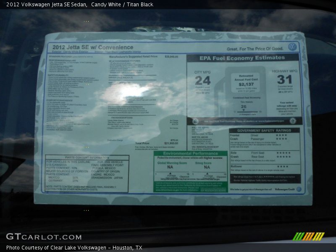Click the EPA Fuel Economy Estimates header
This screenshot has height=252, width=336.
click(x=242, y=58)
